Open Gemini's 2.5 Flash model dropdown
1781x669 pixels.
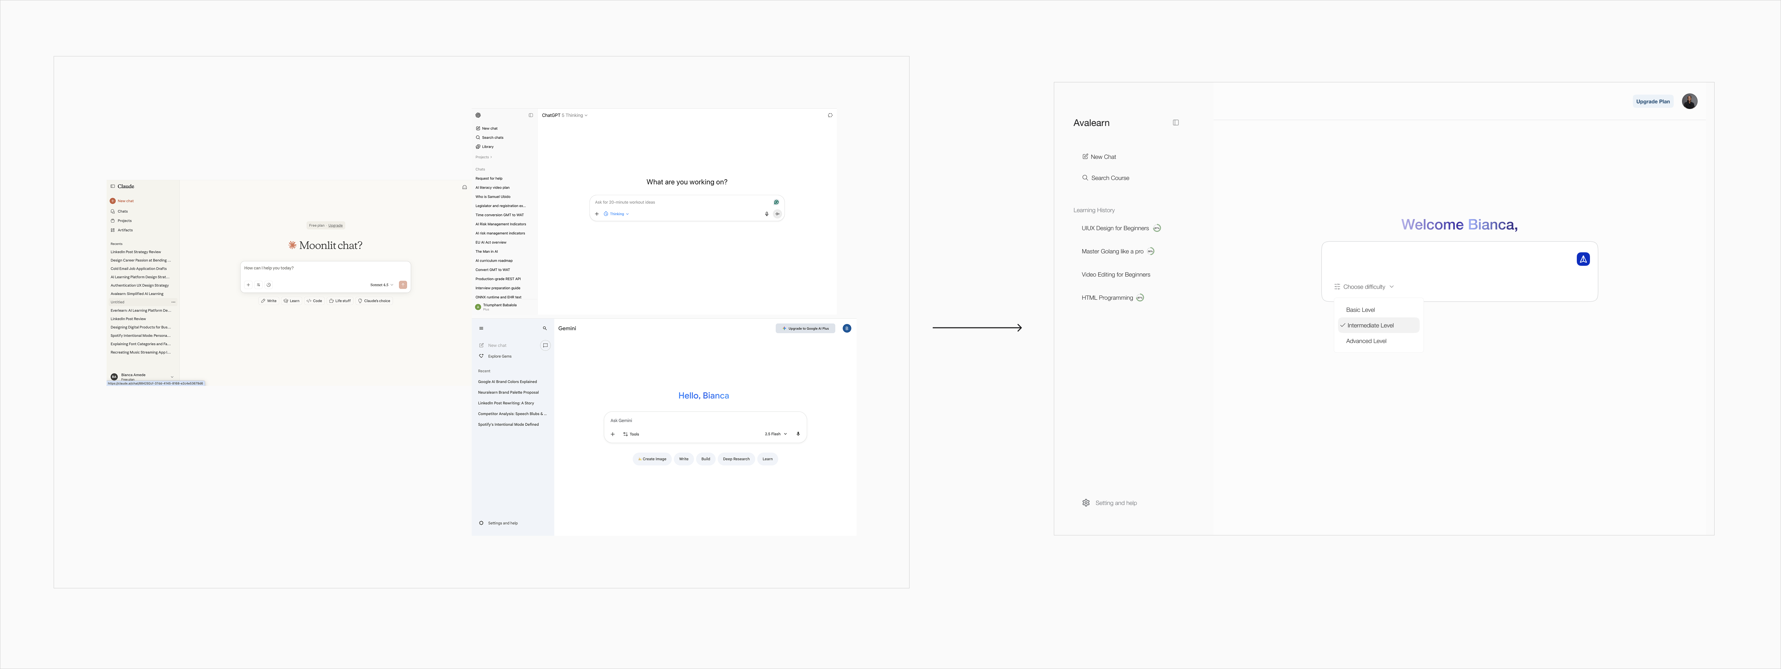[x=775, y=434]
